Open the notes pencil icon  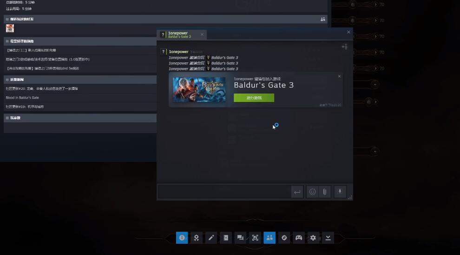tap(211, 238)
